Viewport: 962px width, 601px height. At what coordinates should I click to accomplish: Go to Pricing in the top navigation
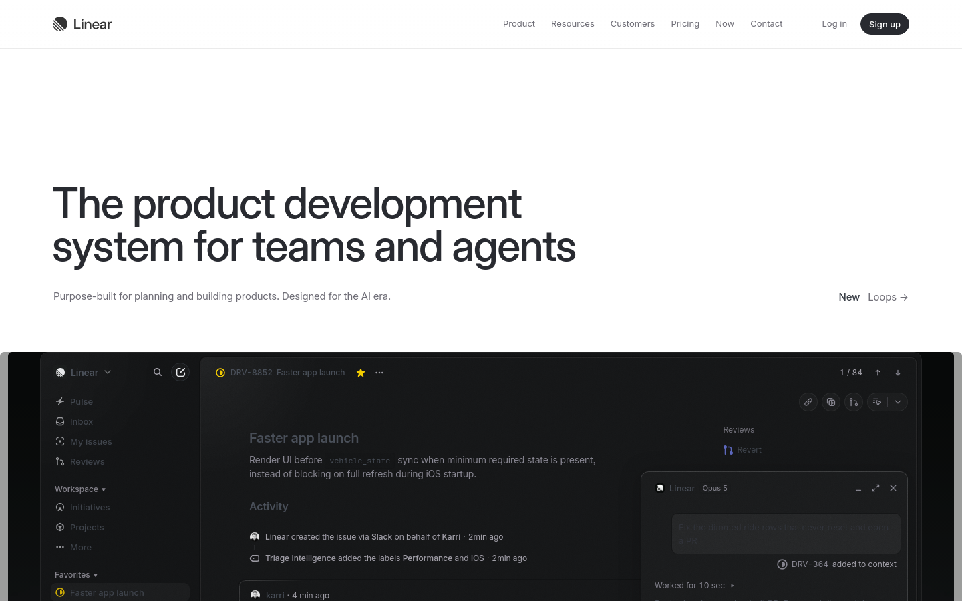[685, 24]
